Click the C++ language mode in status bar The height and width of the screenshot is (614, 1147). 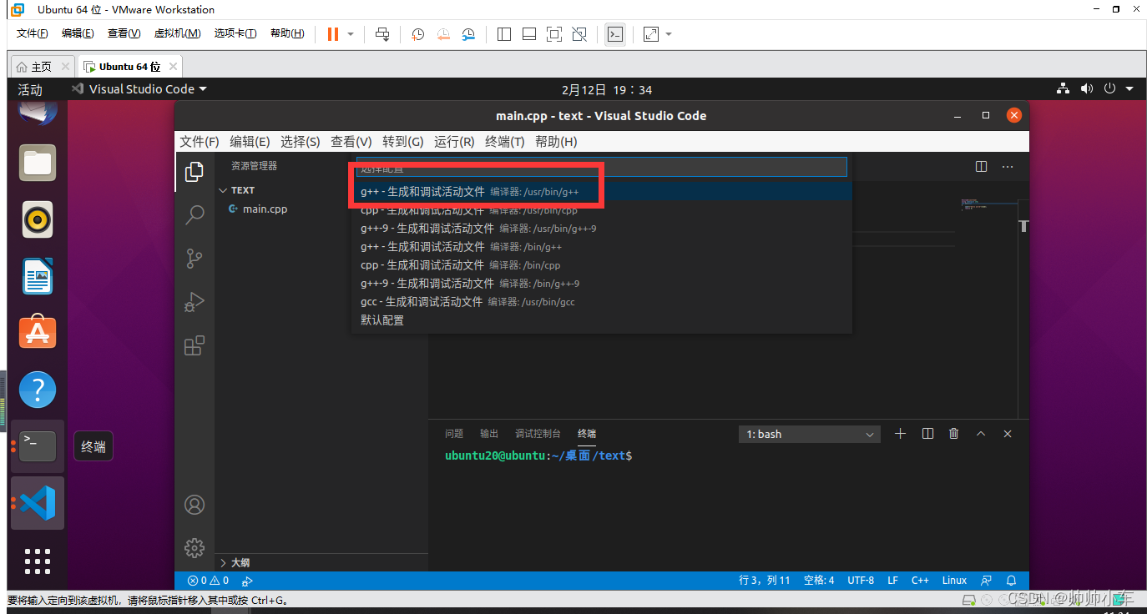pos(920,581)
